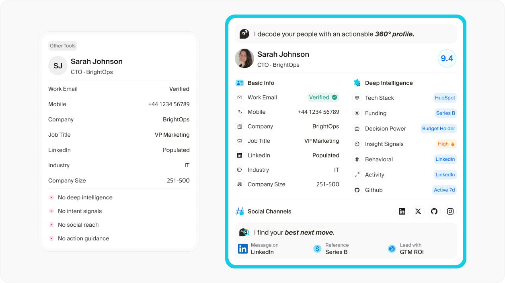
Task: Click the red x beside No intent signals
Action: pos(51,211)
